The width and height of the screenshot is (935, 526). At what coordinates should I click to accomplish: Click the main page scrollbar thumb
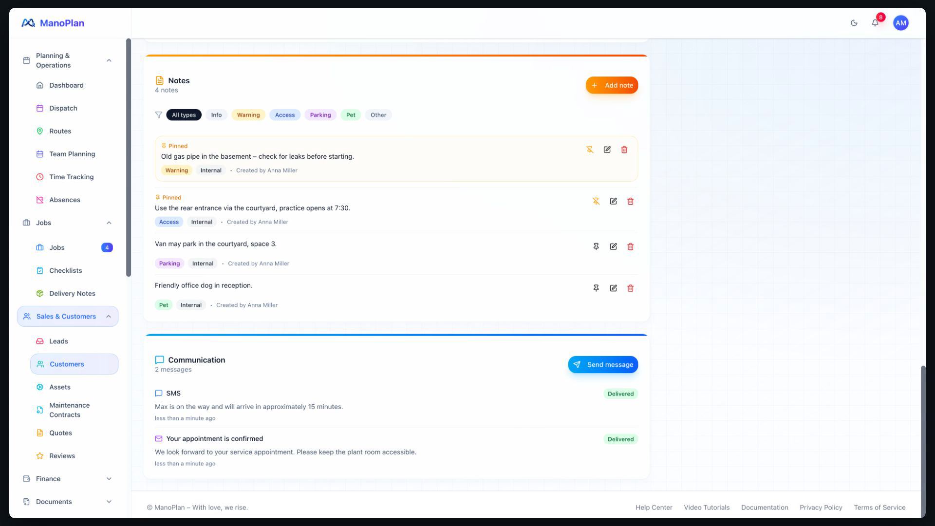click(x=923, y=442)
